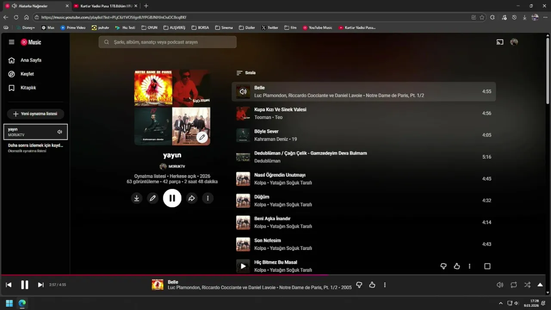
Task: Edit playlist details with pencil button
Action: pyautogui.click(x=152, y=198)
